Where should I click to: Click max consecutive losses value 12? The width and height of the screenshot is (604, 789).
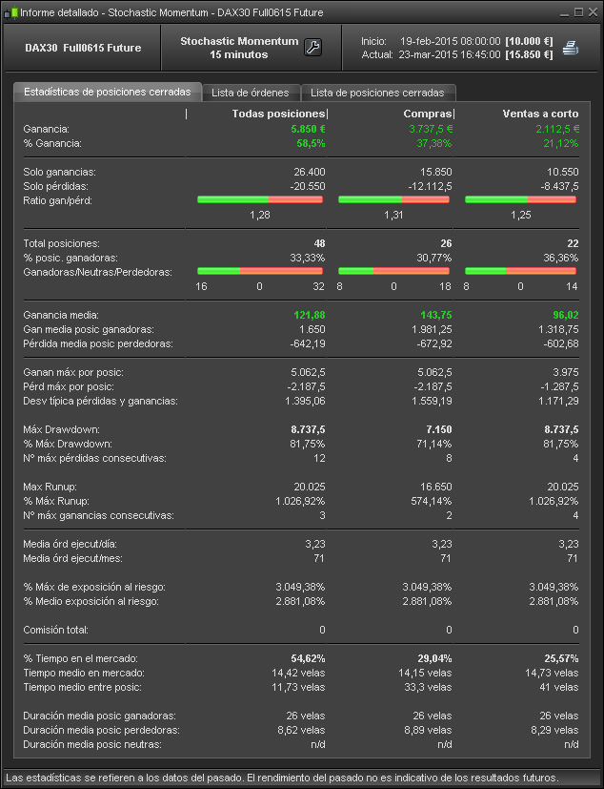tap(319, 458)
